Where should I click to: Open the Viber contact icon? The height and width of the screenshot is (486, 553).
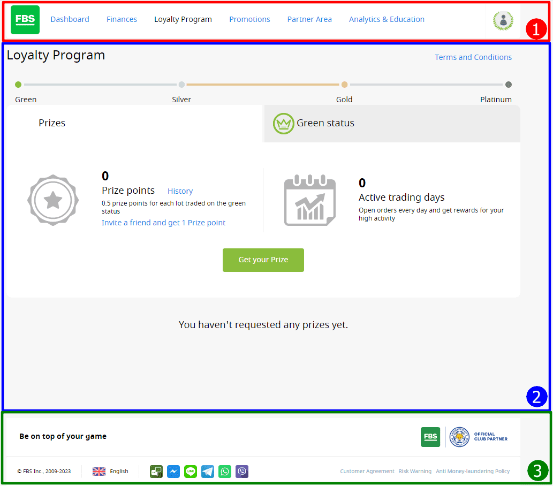click(242, 471)
